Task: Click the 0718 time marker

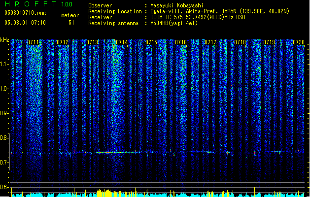Action: coord(240,42)
